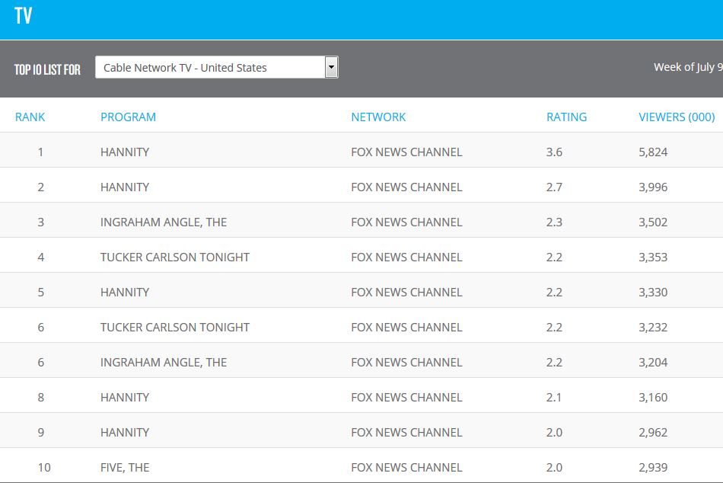Click the 3,502 viewers value
Screen dimensions: 723x483
tap(653, 222)
